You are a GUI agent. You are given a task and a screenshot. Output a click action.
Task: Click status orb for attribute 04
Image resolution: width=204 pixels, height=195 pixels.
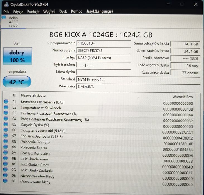coord(6,118)
